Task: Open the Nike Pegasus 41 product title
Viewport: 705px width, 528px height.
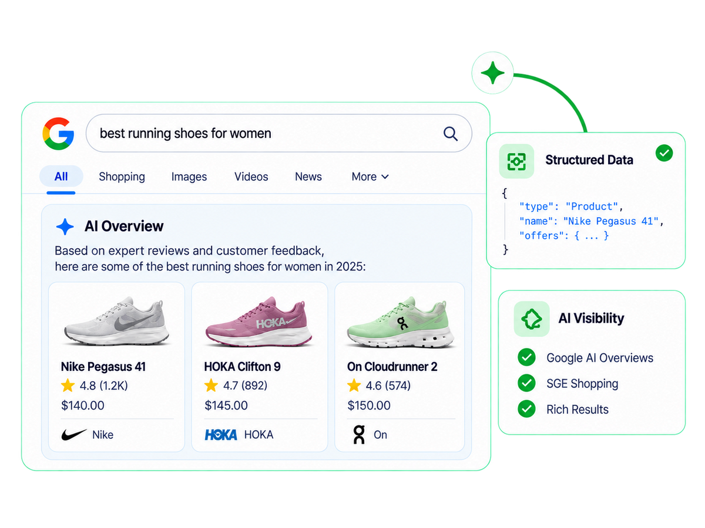Action: pos(103,367)
